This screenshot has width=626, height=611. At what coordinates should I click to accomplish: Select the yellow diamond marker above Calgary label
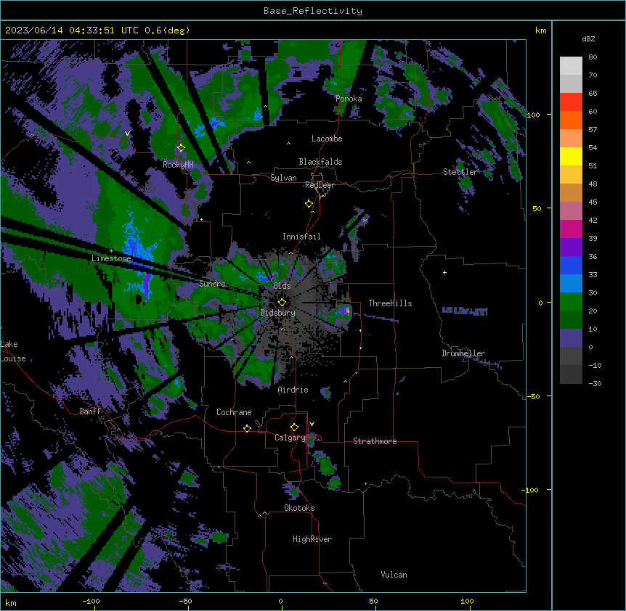(294, 427)
